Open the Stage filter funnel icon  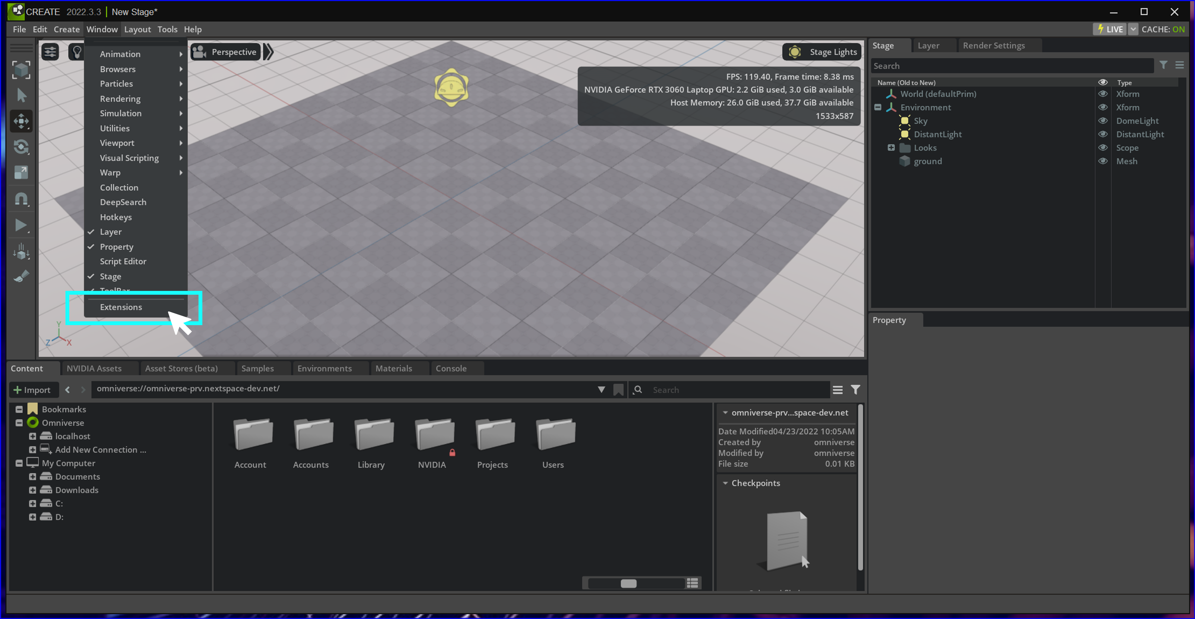coord(1163,65)
